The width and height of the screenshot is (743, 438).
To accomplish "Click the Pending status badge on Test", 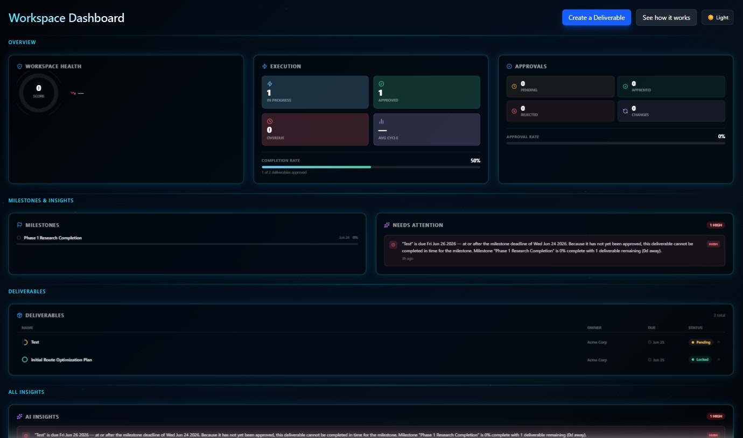I will [700, 342].
